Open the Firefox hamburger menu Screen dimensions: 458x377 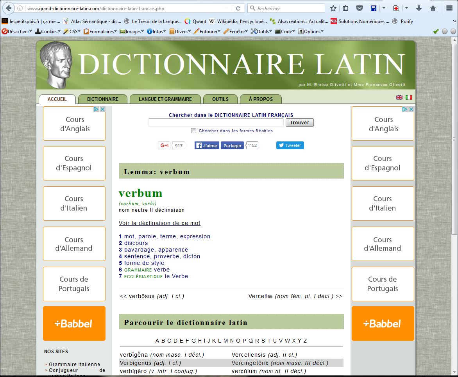pyautogui.click(x=449, y=8)
